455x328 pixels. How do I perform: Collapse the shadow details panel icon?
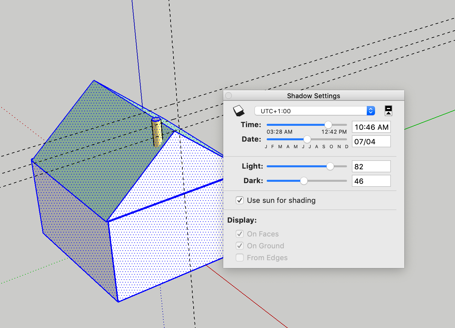tap(388, 111)
